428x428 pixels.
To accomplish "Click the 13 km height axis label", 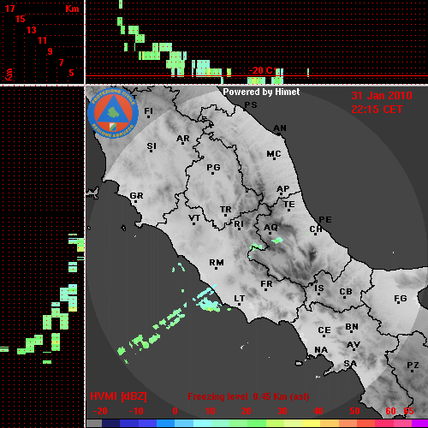I will [x=32, y=30].
